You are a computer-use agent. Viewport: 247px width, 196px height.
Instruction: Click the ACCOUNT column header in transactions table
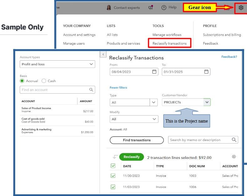(x=230, y=166)
